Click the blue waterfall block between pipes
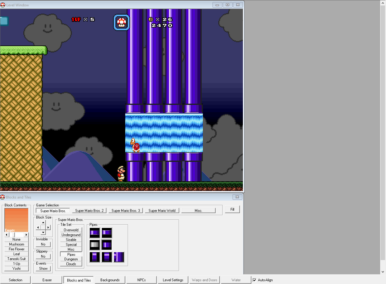This screenshot has width=386, height=284. [x=164, y=133]
